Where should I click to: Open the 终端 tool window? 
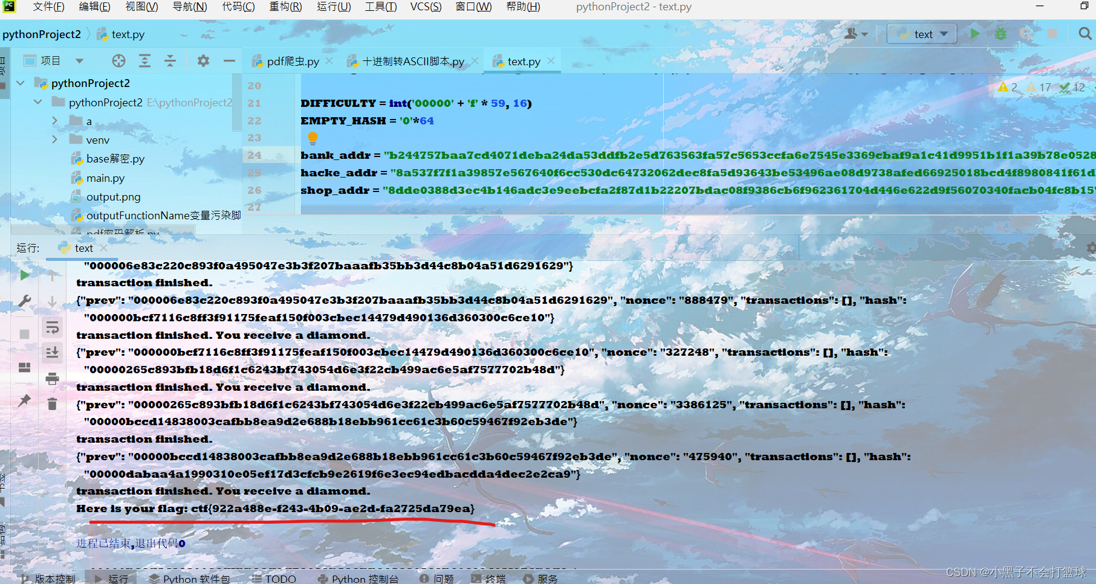point(488,578)
